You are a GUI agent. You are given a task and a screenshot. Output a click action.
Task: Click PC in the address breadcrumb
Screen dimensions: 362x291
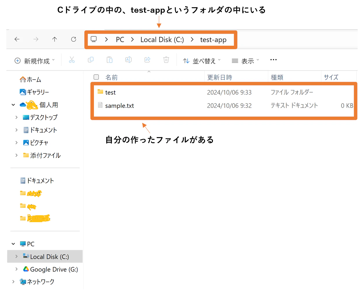coord(120,40)
